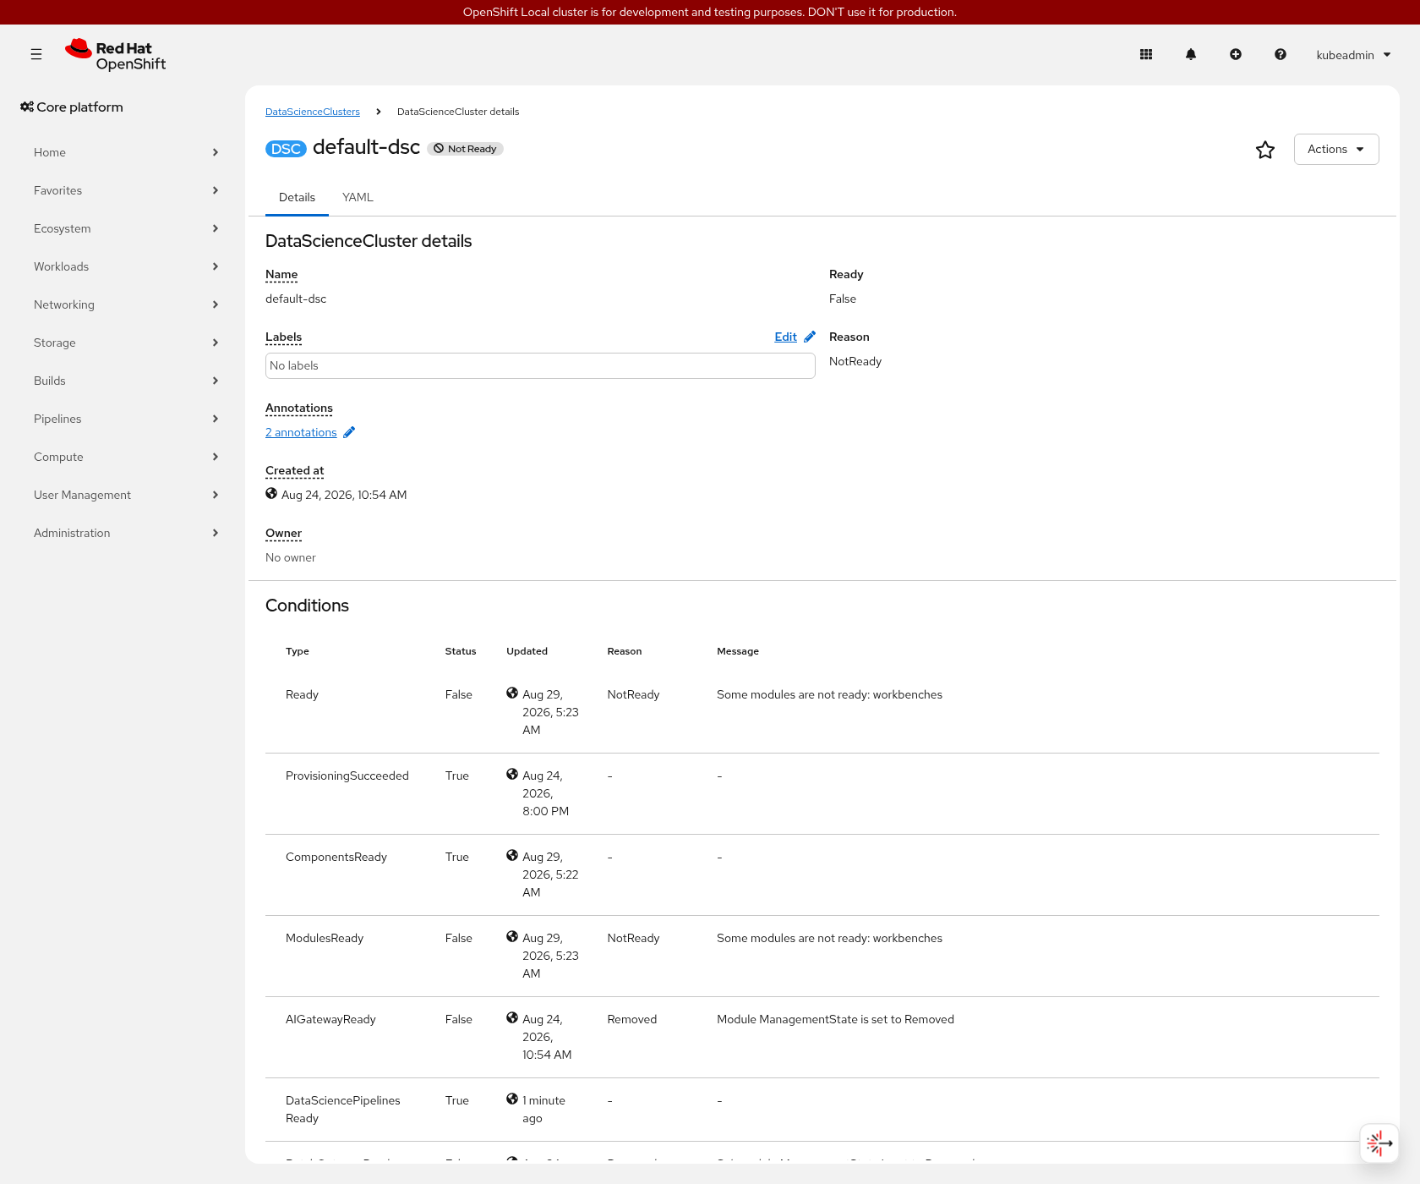Click the Type column header in Conditions

[298, 651]
